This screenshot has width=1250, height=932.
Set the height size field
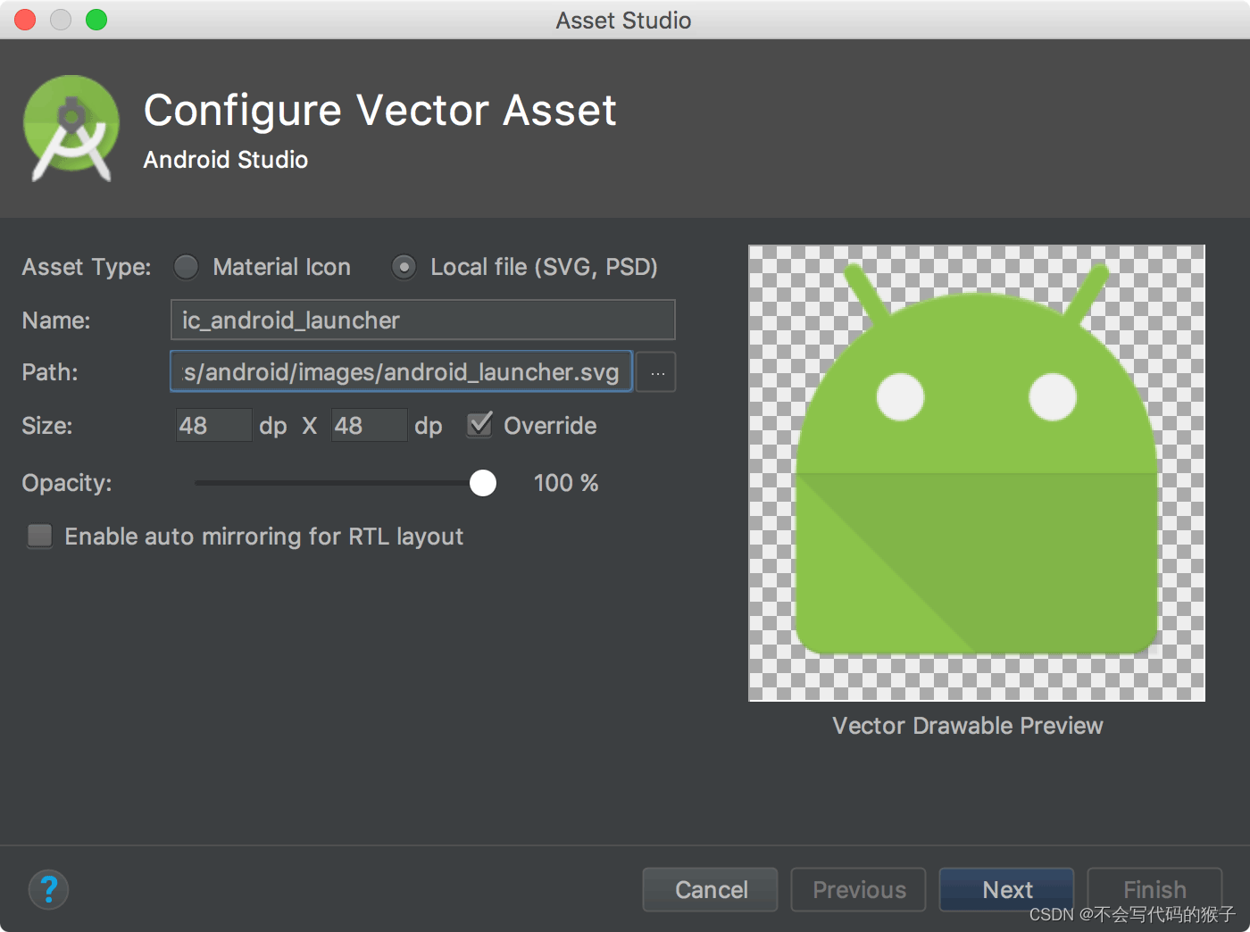(x=369, y=425)
